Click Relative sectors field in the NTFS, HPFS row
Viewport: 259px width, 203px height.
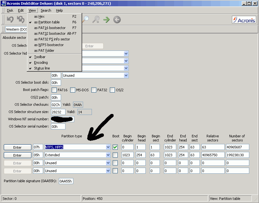213,147
